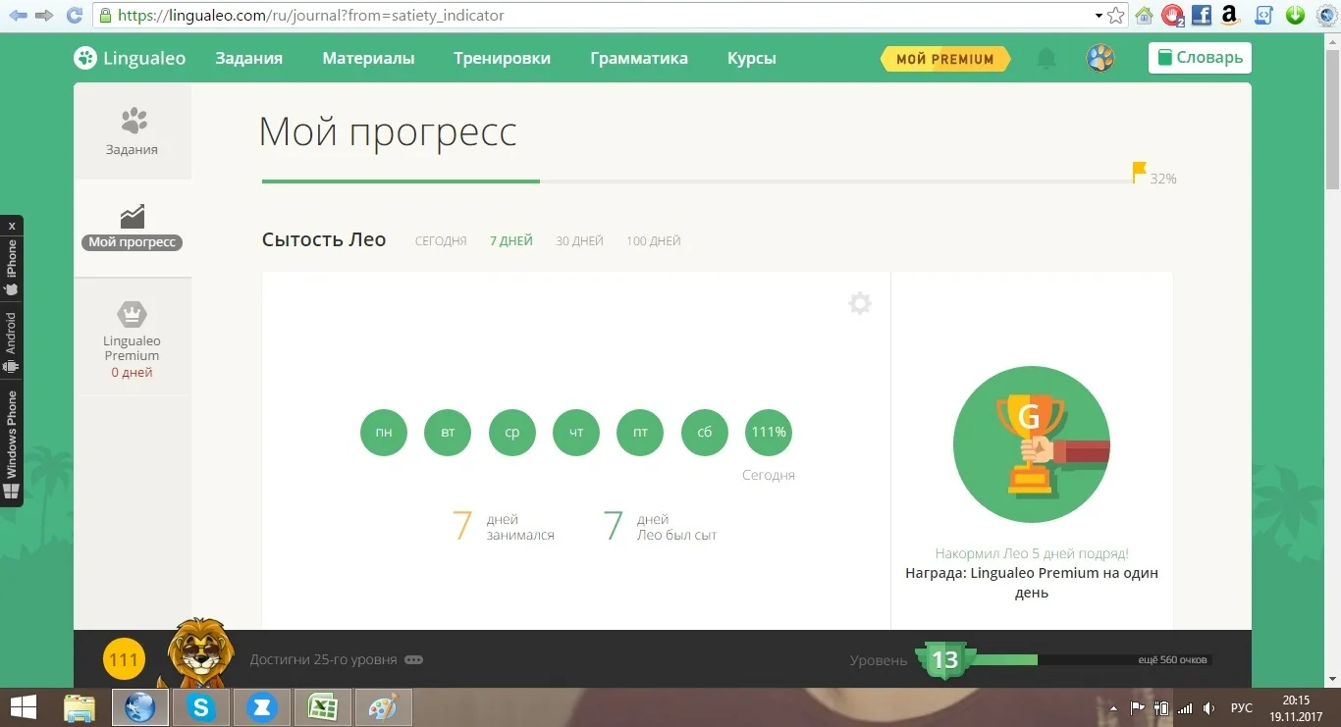Go forward in browser history
This screenshot has width=1341, height=727.
44,16
